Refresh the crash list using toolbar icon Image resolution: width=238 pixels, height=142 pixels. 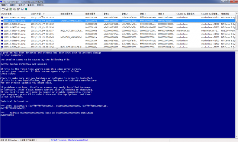pos(11,9)
